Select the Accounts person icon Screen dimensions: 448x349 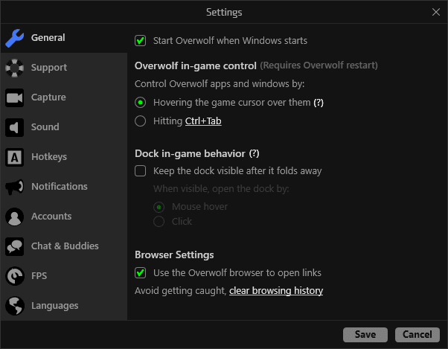click(15, 217)
